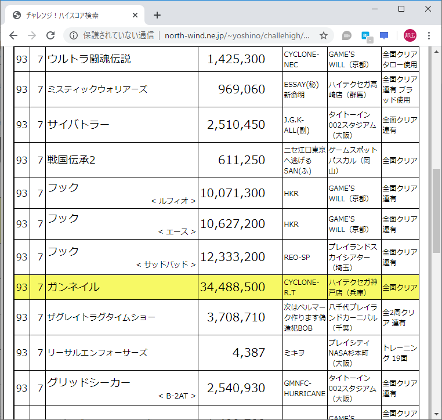The image size is (442, 420).
Task: Click the ship label ＜B-2AT＞
Action: pos(177,396)
